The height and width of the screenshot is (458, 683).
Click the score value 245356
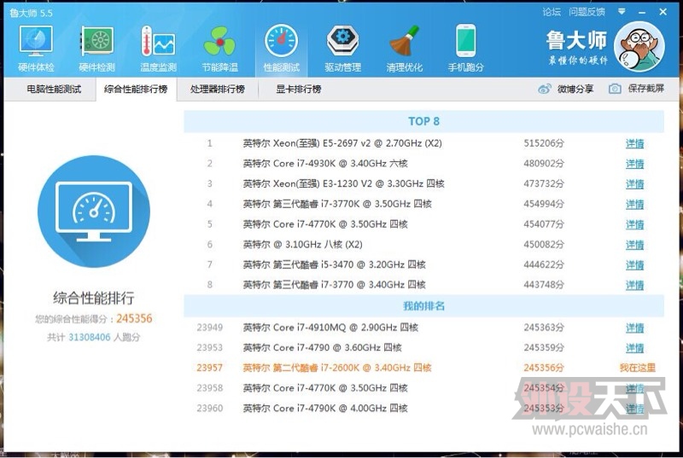click(134, 319)
